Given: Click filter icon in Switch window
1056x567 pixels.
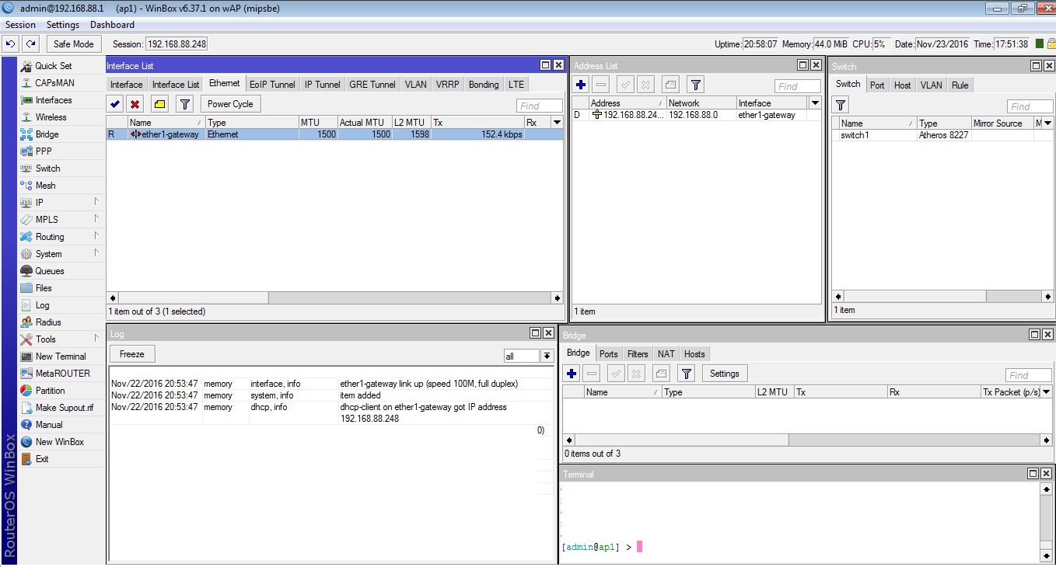Looking at the screenshot, I should pyautogui.click(x=841, y=105).
